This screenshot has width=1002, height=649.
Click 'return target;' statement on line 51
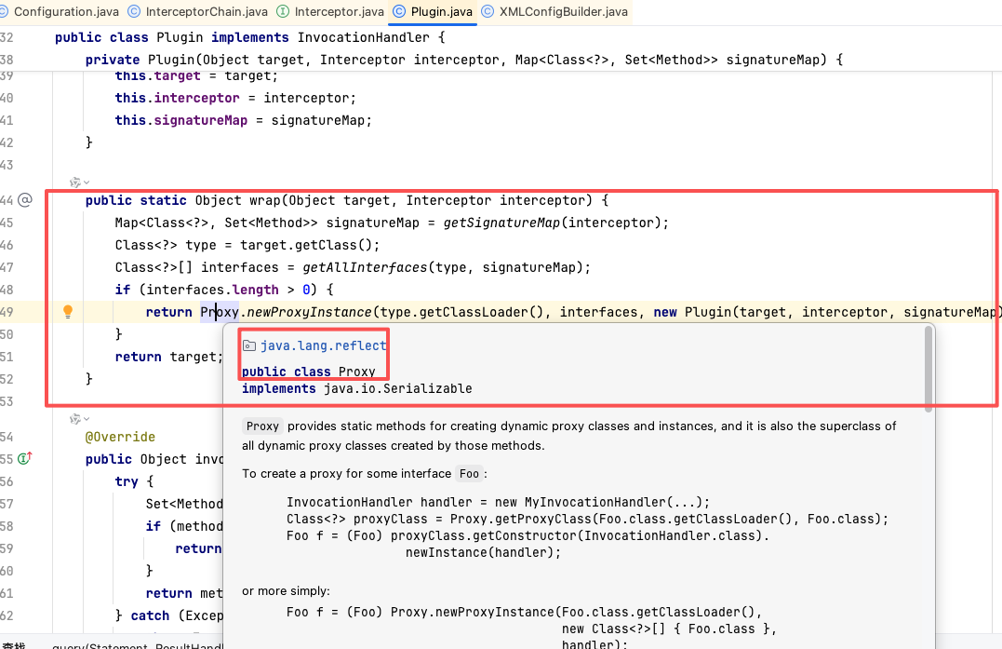pyautogui.click(x=168, y=357)
